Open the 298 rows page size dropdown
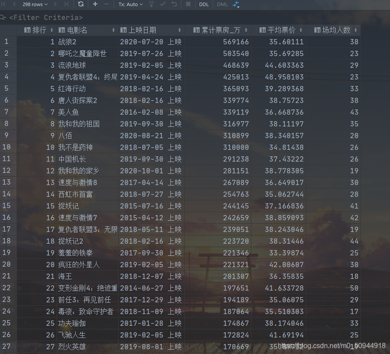390x354 pixels. coord(35,4)
